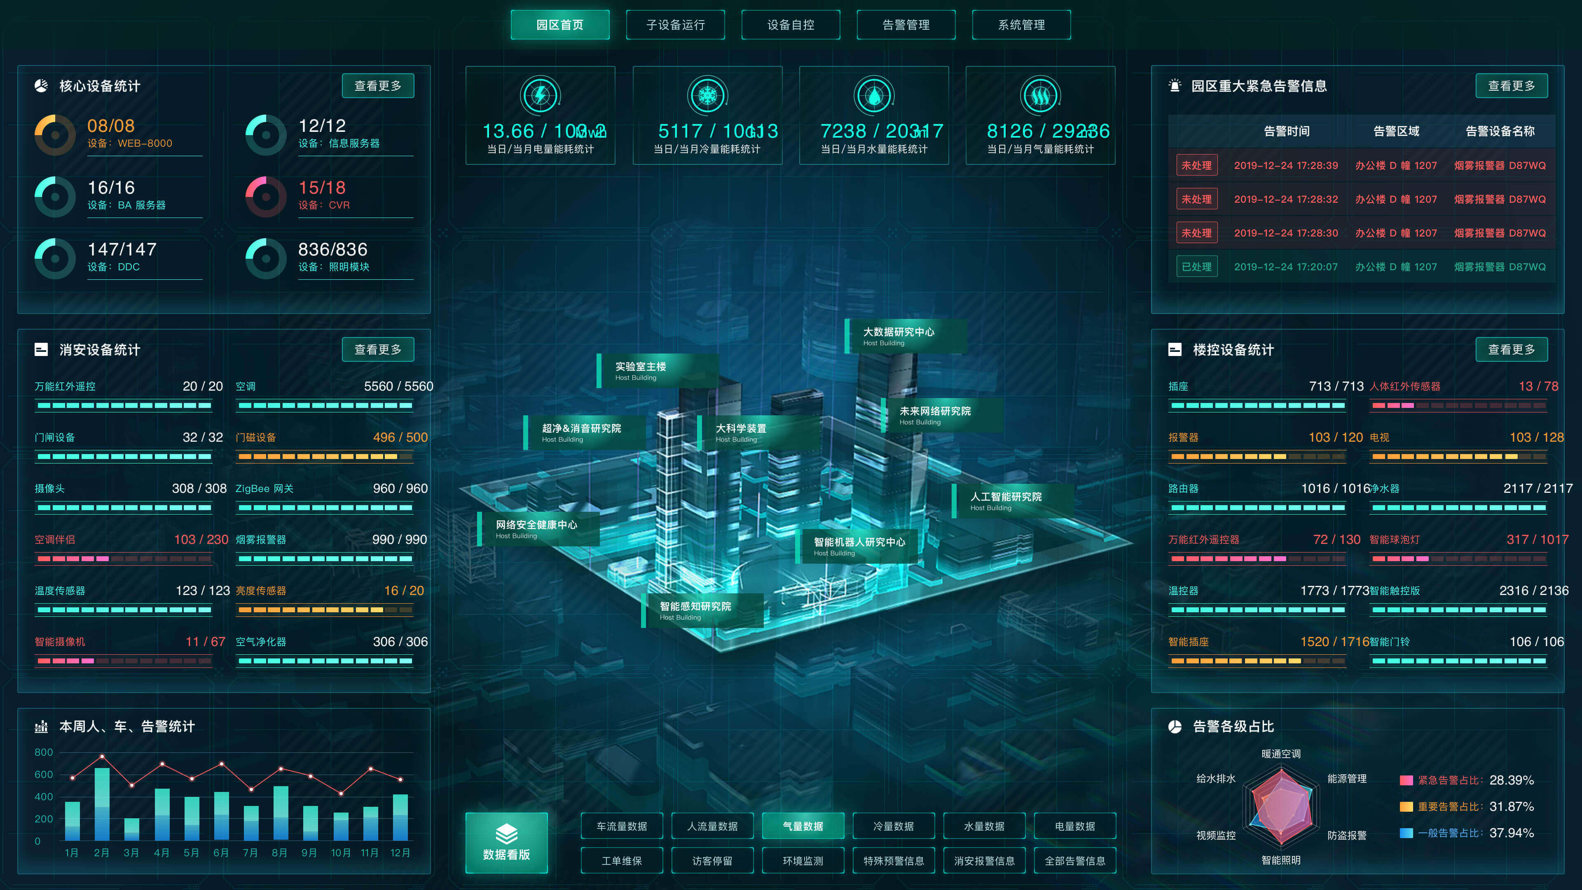This screenshot has width=1582, height=890.
Task: Click the electricity lightning bolt icon
Action: click(540, 95)
